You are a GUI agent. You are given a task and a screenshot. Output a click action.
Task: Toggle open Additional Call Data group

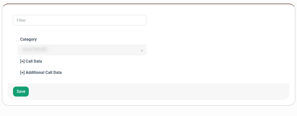coord(41,72)
